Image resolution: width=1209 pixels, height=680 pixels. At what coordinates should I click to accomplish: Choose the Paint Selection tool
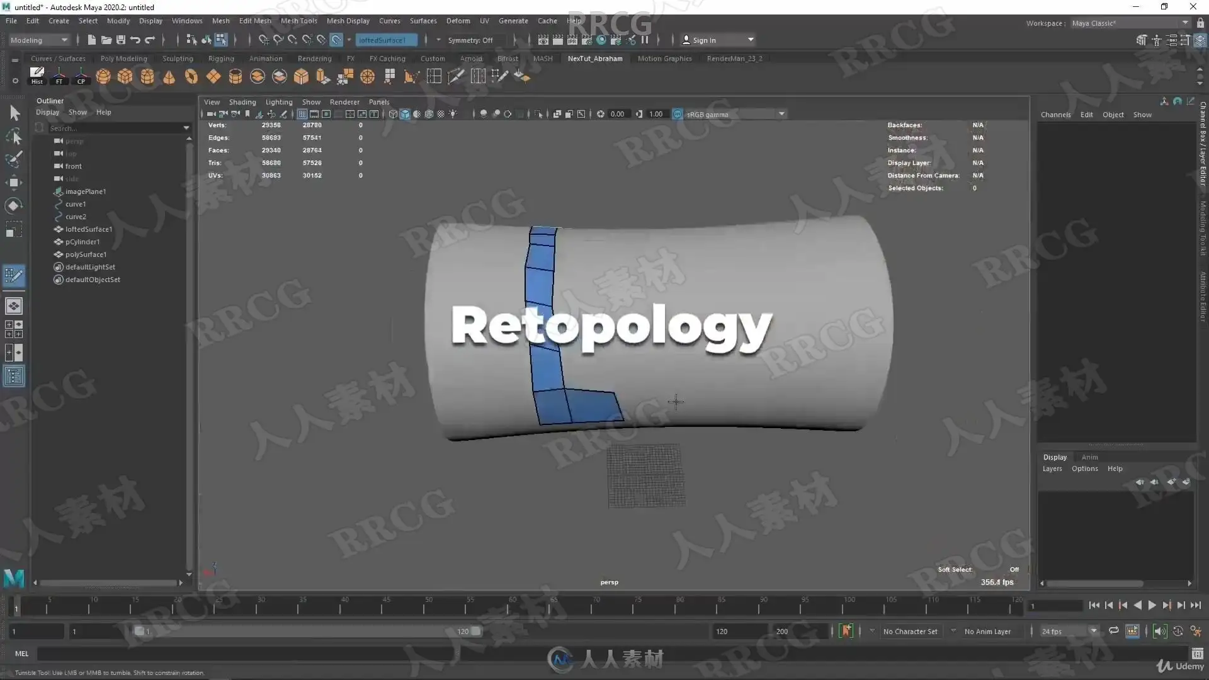coord(14,159)
